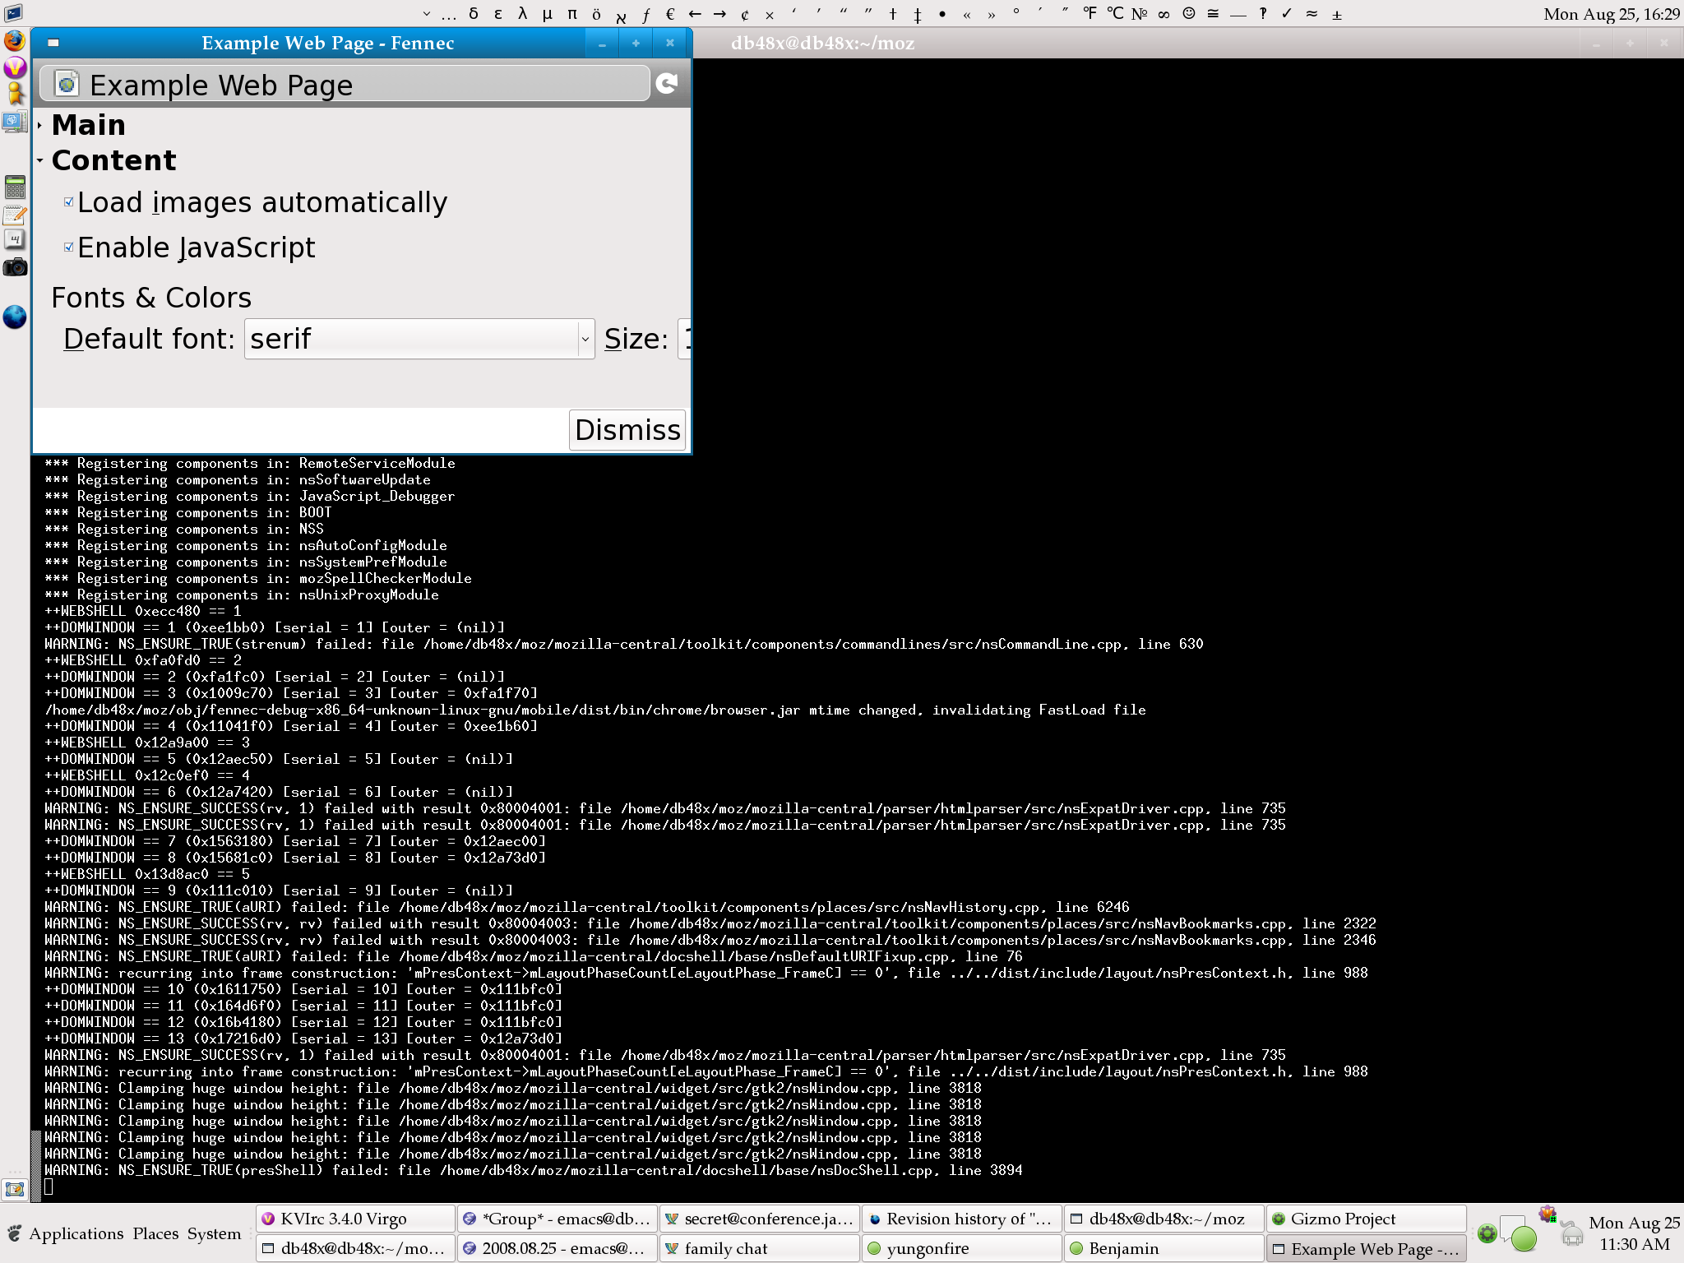Expand the Main preferences section
Screen dimensions: 1684x1263
click(x=40, y=126)
